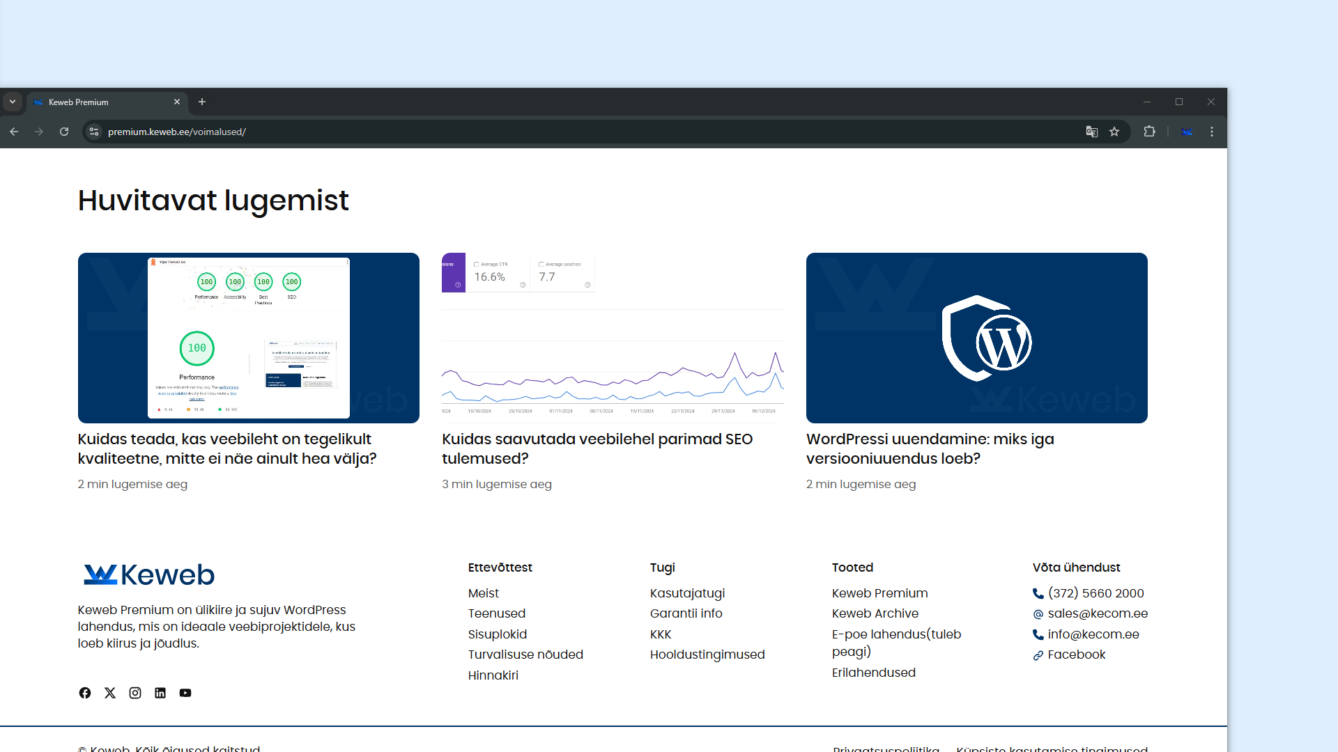Click the sales@kecom.ee email link
Screen dimensions: 1338x752
(x=1091, y=613)
